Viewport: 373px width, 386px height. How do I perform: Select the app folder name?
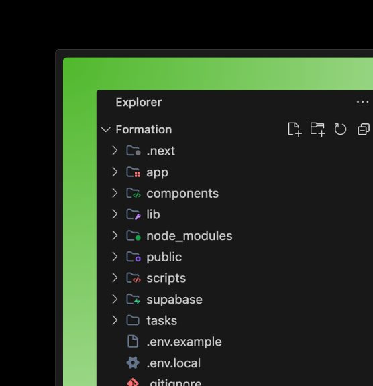tap(158, 172)
